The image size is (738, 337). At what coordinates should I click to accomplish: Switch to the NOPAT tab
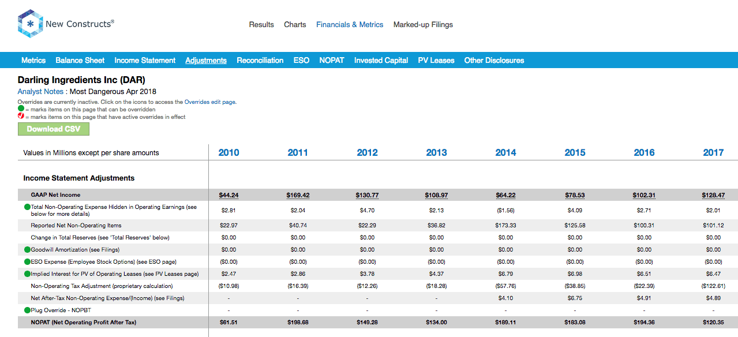(332, 60)
